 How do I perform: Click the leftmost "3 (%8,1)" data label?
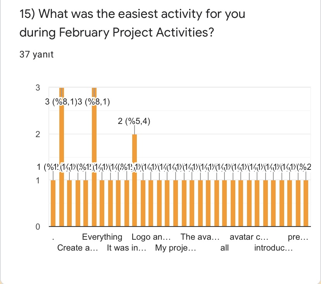(x=61, y=102)
